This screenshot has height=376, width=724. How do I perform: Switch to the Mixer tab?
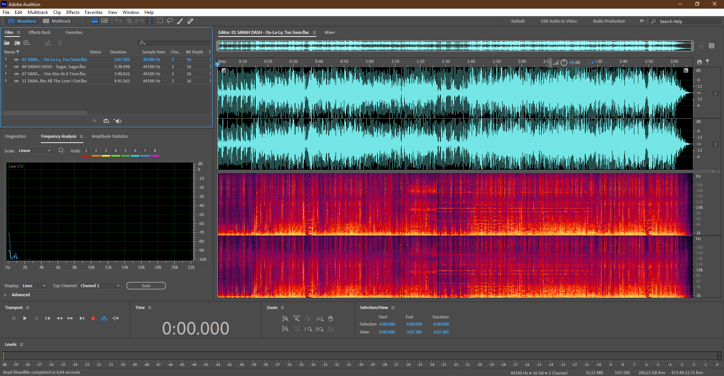[330, 32]
